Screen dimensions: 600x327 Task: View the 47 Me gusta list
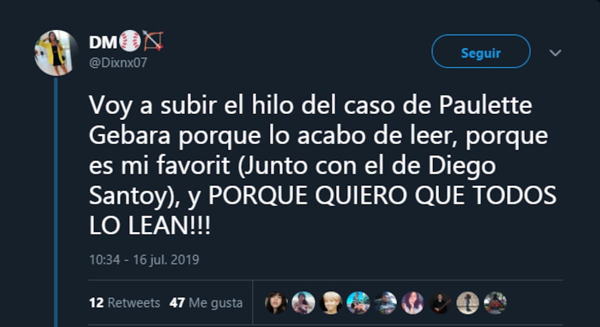[x=206, y=303]
